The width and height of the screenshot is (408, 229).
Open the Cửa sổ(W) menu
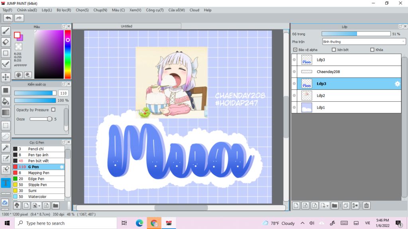click(177, 10)
